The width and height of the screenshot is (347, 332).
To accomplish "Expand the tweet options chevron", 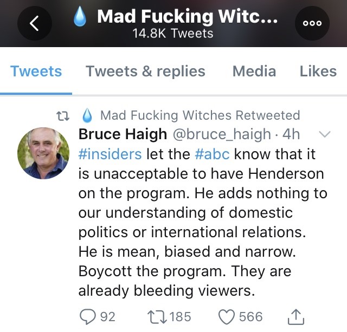I will [324, 134].
